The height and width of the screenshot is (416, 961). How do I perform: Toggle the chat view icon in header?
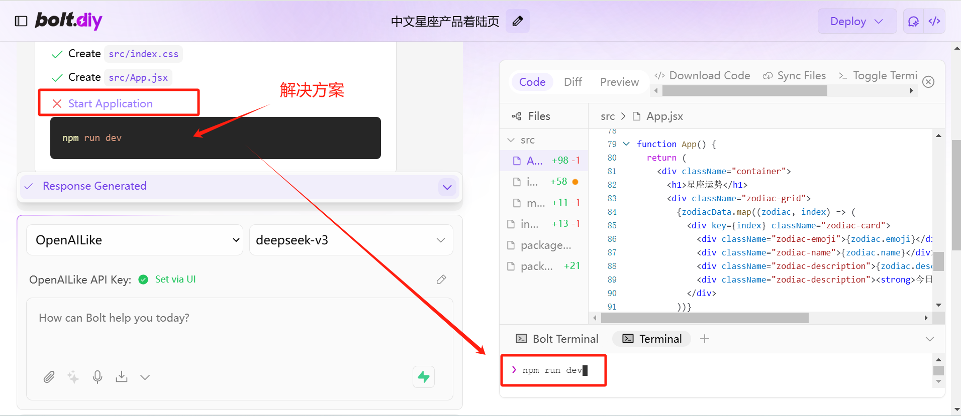pyautogui.click(x=913, y=21)
